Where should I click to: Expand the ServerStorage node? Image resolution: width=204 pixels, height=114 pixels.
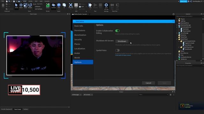click(x=177, y=33)
